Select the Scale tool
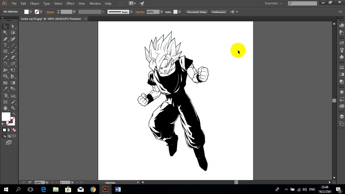This screenshot has width=345, height=194. coord(13,64)
